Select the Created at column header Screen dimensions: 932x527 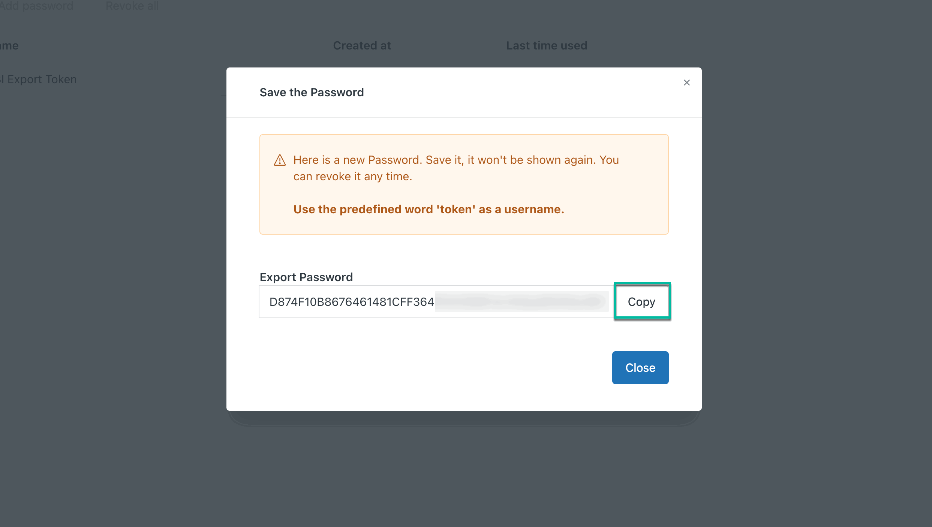362,46
